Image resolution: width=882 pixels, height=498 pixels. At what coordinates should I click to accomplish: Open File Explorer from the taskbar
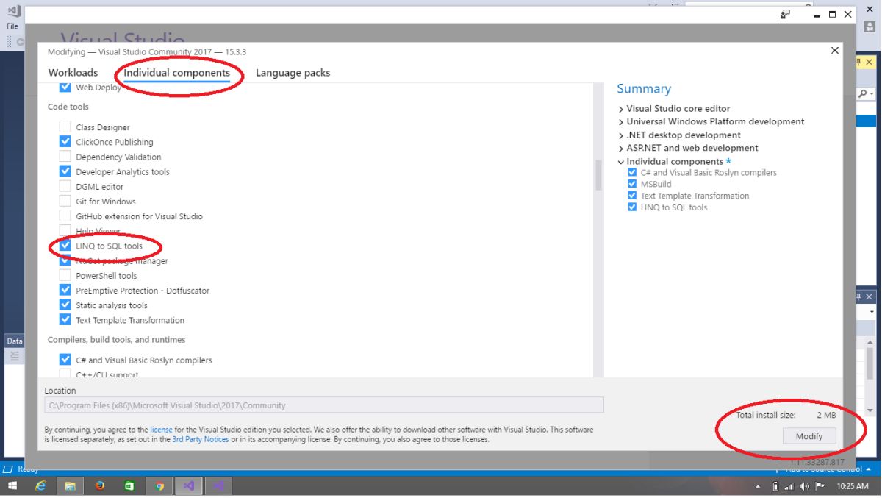71,486
